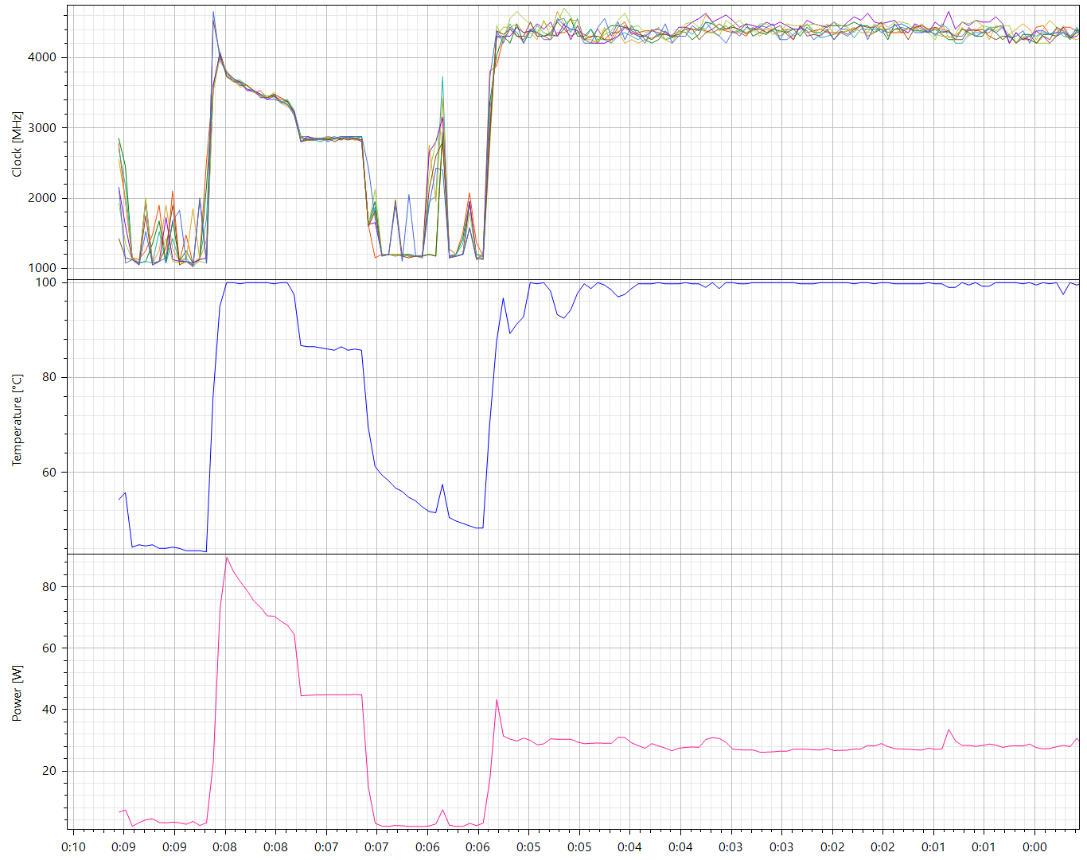
Task: Select the 4000 tick on Clock axis
Action: click(42, 57)
